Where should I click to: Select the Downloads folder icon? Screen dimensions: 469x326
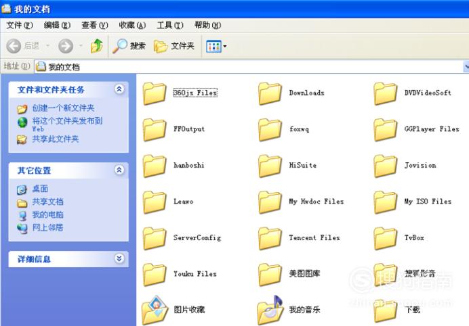(x=270, y=93)
